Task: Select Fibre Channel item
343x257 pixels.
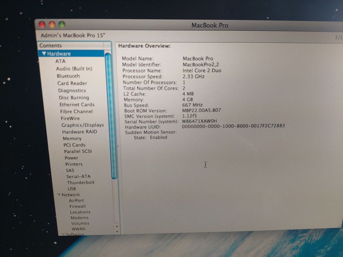Action: click(76, 112)
